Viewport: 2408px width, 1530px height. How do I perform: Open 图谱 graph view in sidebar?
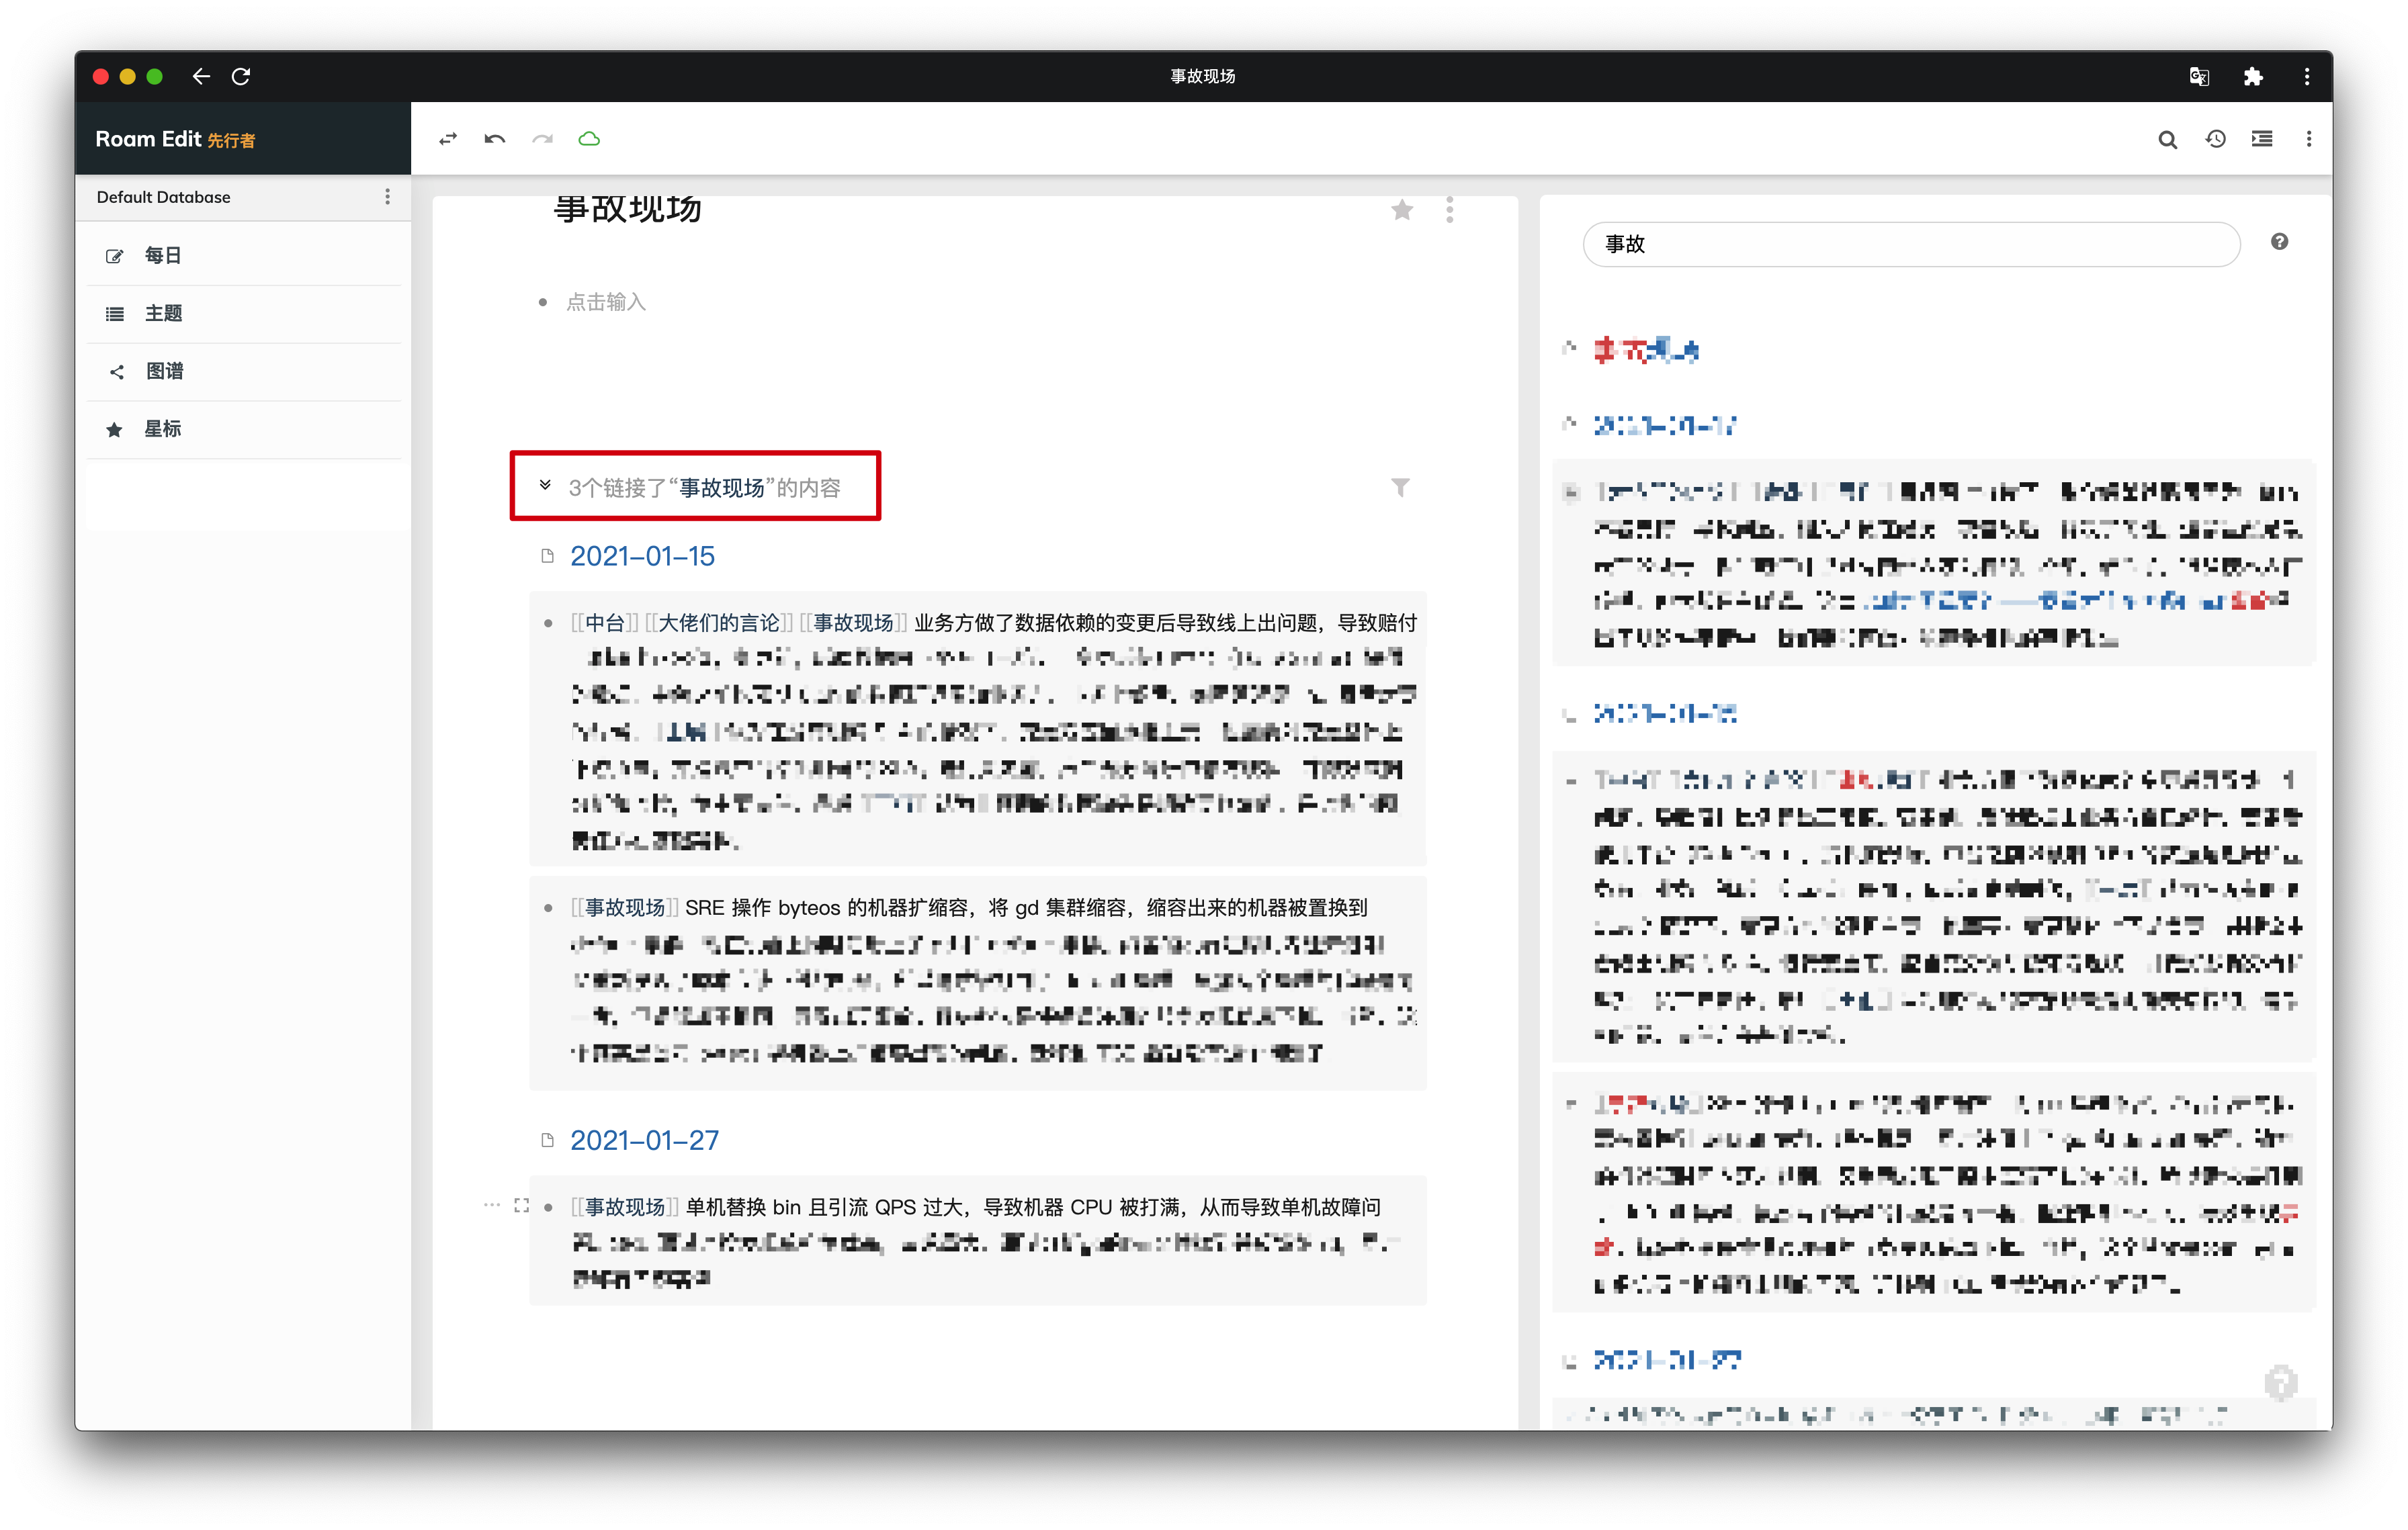(164, 372)
